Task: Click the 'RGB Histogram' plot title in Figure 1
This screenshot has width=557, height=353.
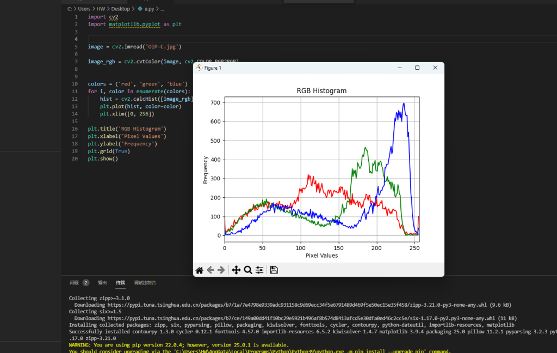Action: point(321,91)
